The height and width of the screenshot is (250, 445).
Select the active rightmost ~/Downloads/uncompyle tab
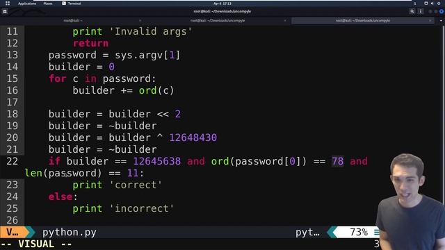(x=363, y=20)
